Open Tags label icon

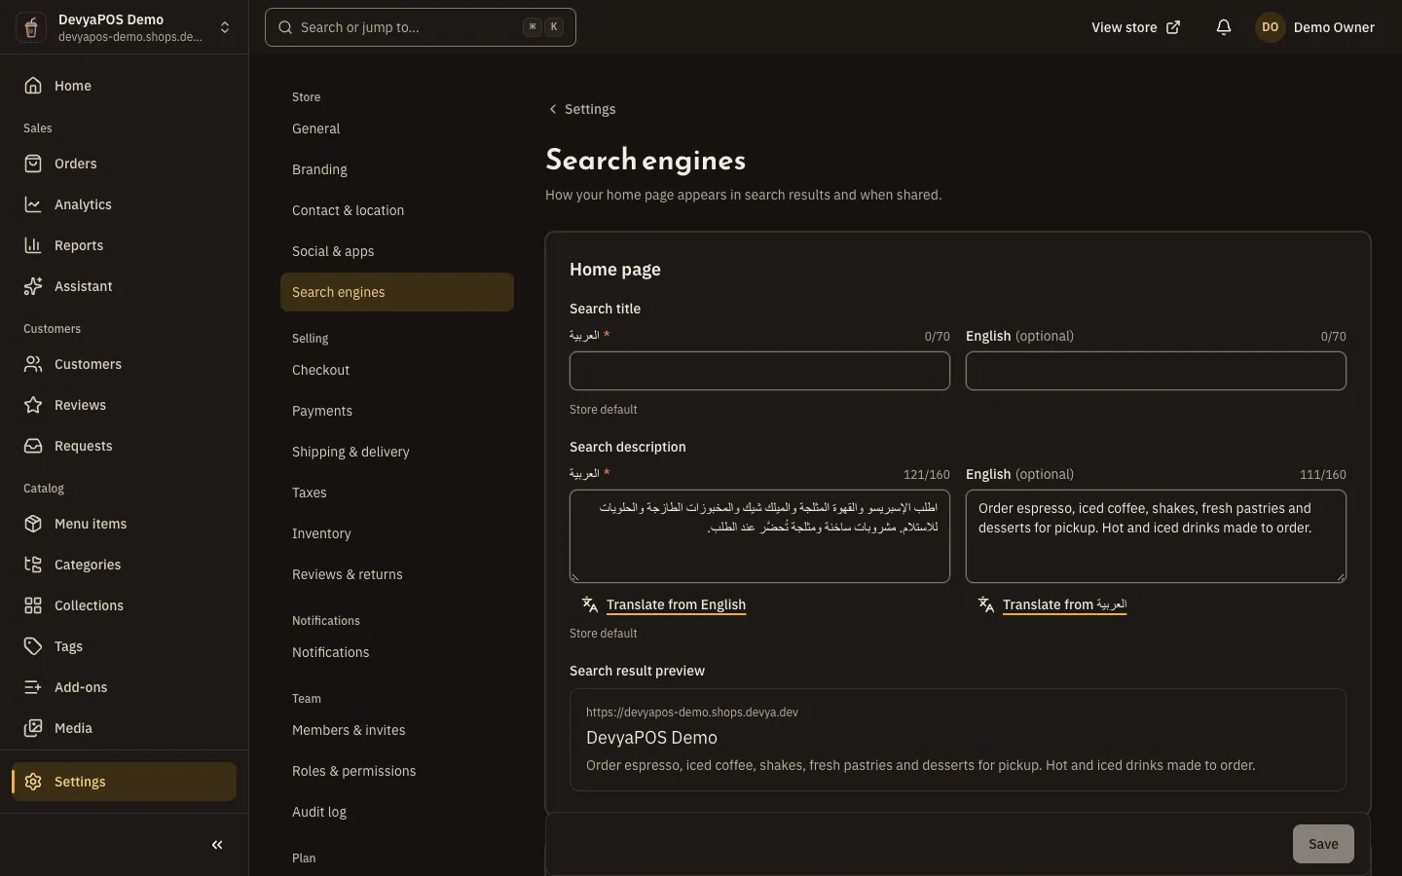[x=33, y=646]
